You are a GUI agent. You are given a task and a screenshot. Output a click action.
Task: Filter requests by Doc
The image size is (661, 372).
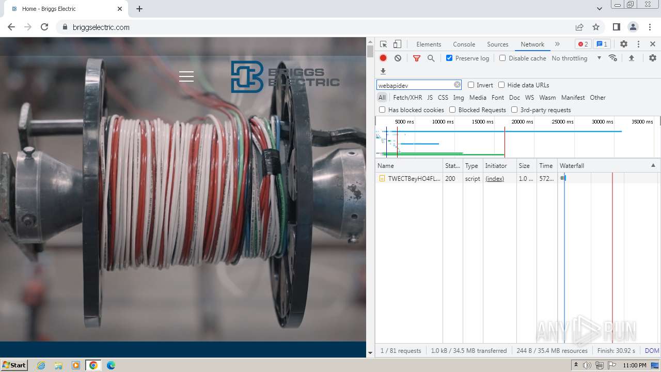click(x=514, y=97)
